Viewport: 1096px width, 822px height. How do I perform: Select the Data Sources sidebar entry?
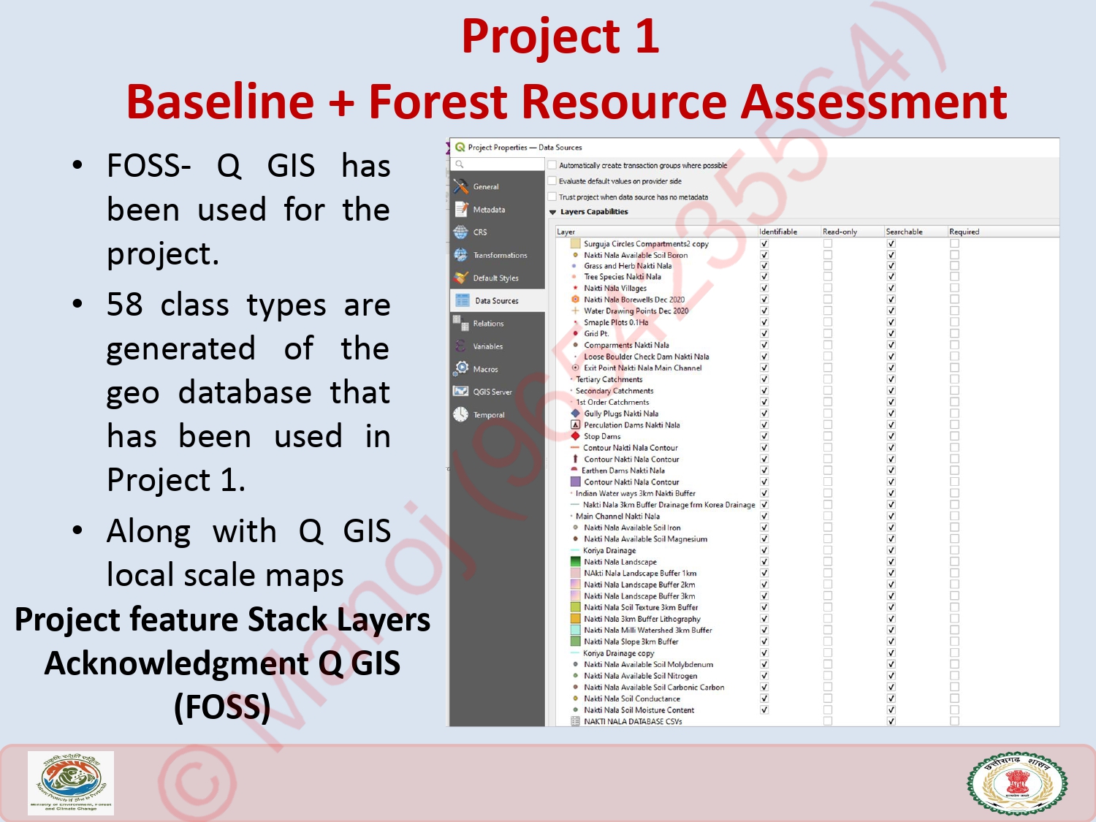point(496,300)
